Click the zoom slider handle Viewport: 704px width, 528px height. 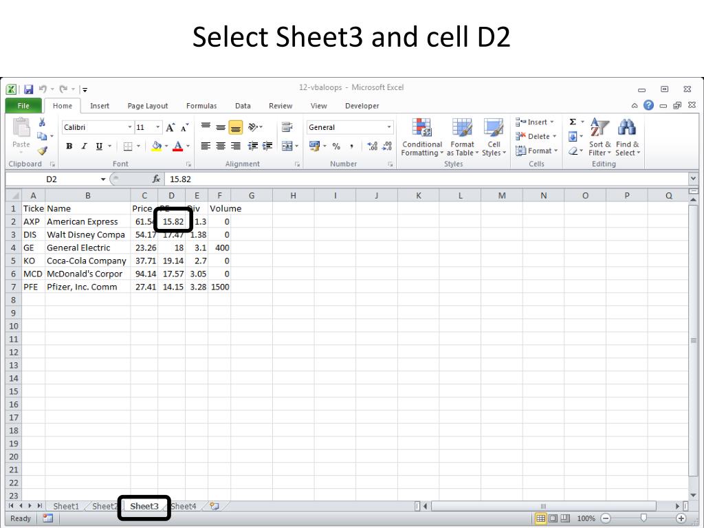point(643,518)
